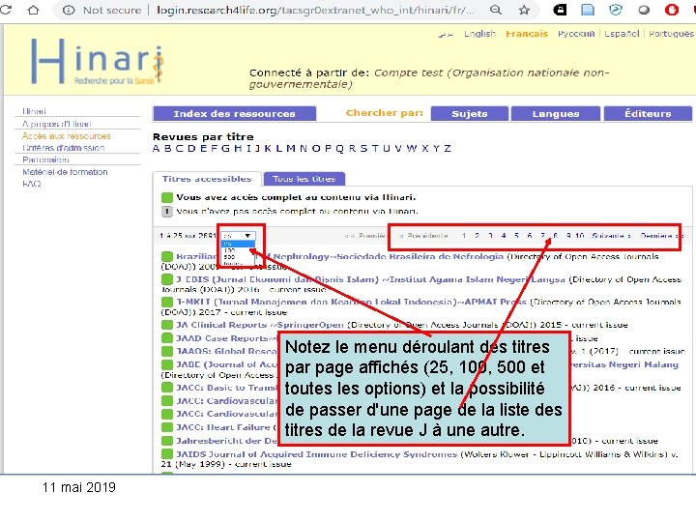Open Matériel de formation sidebar link
This screenshot has width=696, height=522.
65,172
